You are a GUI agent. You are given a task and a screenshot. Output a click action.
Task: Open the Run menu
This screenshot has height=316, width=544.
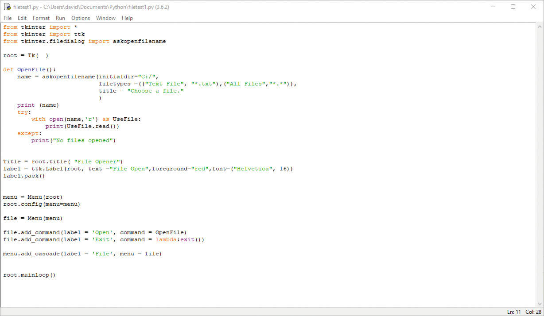(x=60, y=18)
